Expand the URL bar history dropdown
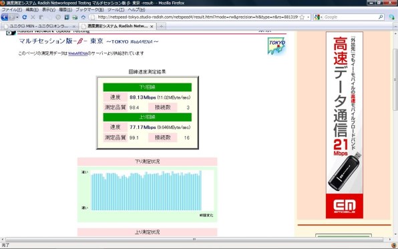Image resolution: width=398 pixels, height=249 pixels. coord(308,17)
